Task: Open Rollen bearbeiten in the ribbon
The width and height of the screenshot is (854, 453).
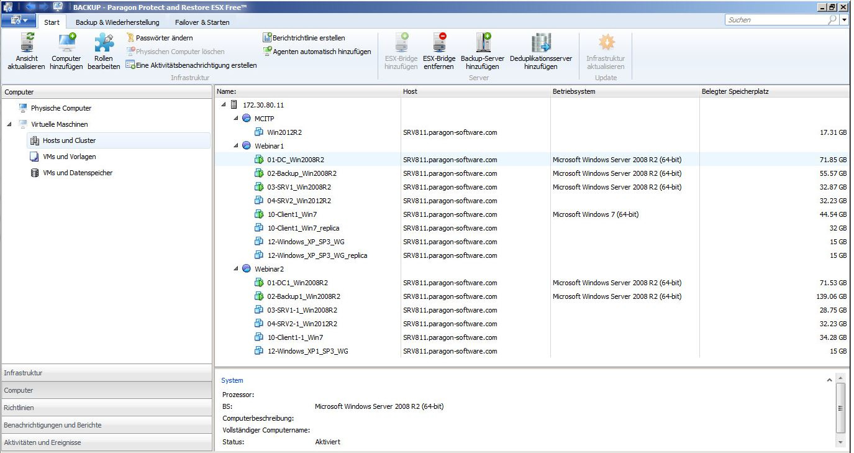Action: pos(104,45)
